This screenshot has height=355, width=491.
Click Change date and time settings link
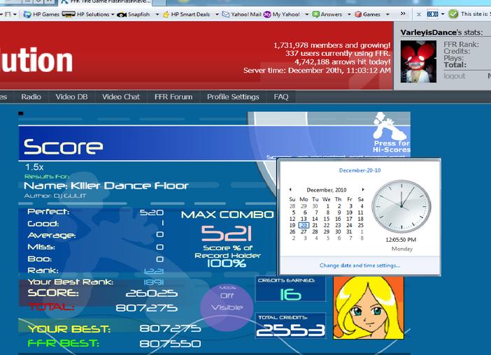[360, 266]
